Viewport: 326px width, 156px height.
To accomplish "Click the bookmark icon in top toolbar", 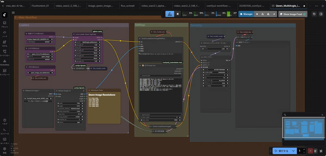I will [178, 14].
